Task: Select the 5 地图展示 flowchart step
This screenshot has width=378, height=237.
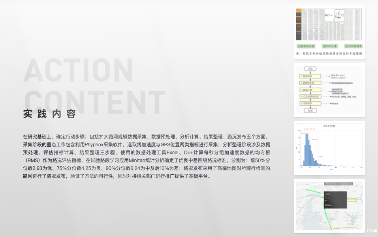Action: (x=310, y=103)
